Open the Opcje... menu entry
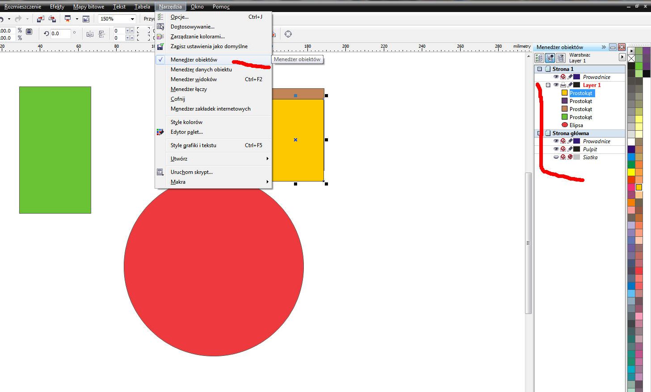 (180, 17)
